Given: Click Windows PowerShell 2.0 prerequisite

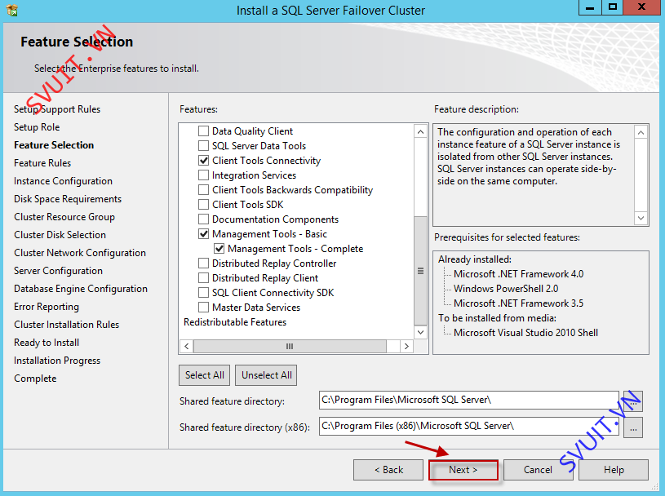Looking at the screenshot, I should pos(506,289).
